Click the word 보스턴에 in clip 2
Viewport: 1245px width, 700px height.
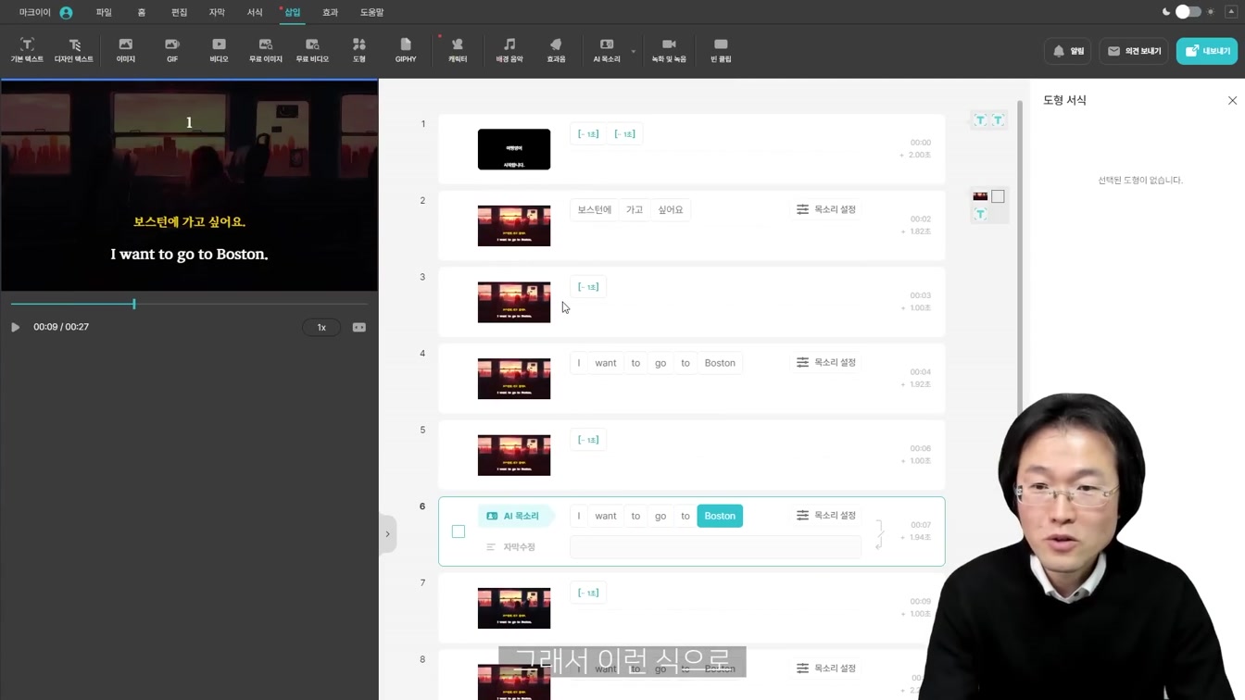(595, 210)
